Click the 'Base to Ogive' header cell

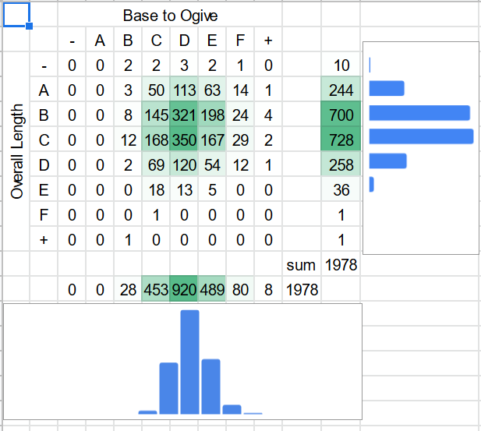point(170,16)
